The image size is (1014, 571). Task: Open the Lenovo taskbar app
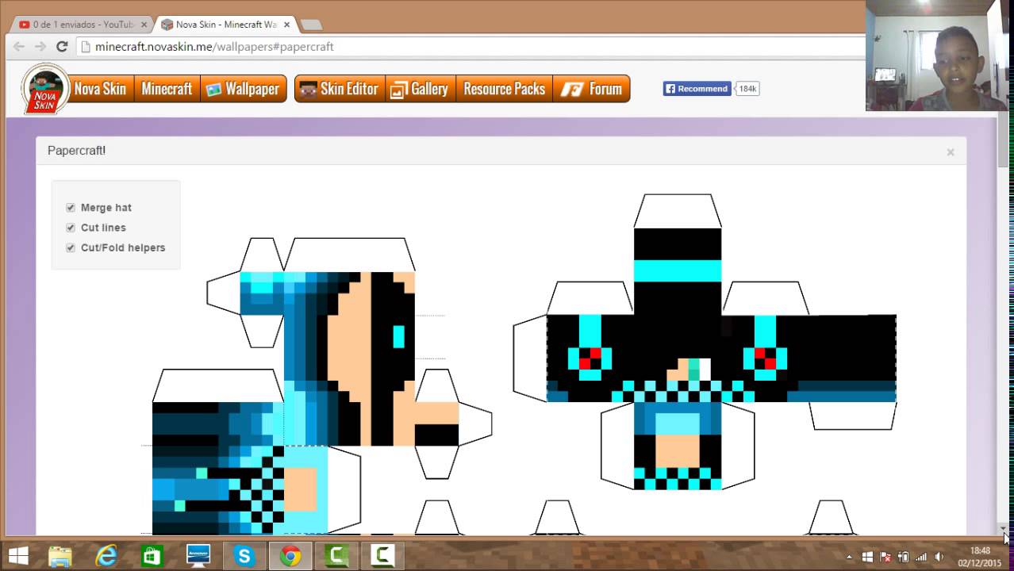pos(198,556)
